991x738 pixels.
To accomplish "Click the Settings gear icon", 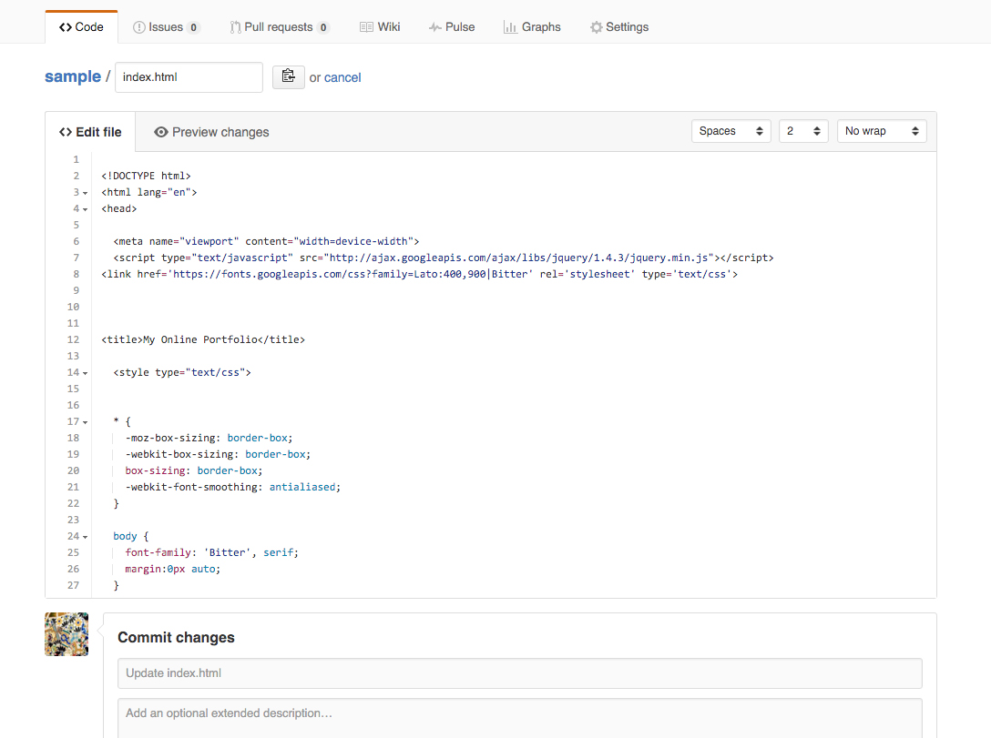I will 596,27.
